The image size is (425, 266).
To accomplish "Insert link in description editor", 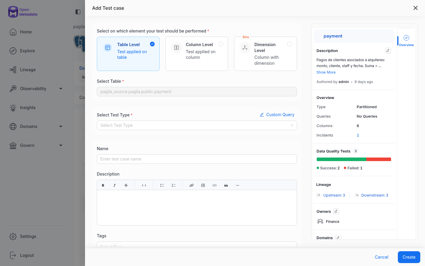I will click(x=192, y=185).
